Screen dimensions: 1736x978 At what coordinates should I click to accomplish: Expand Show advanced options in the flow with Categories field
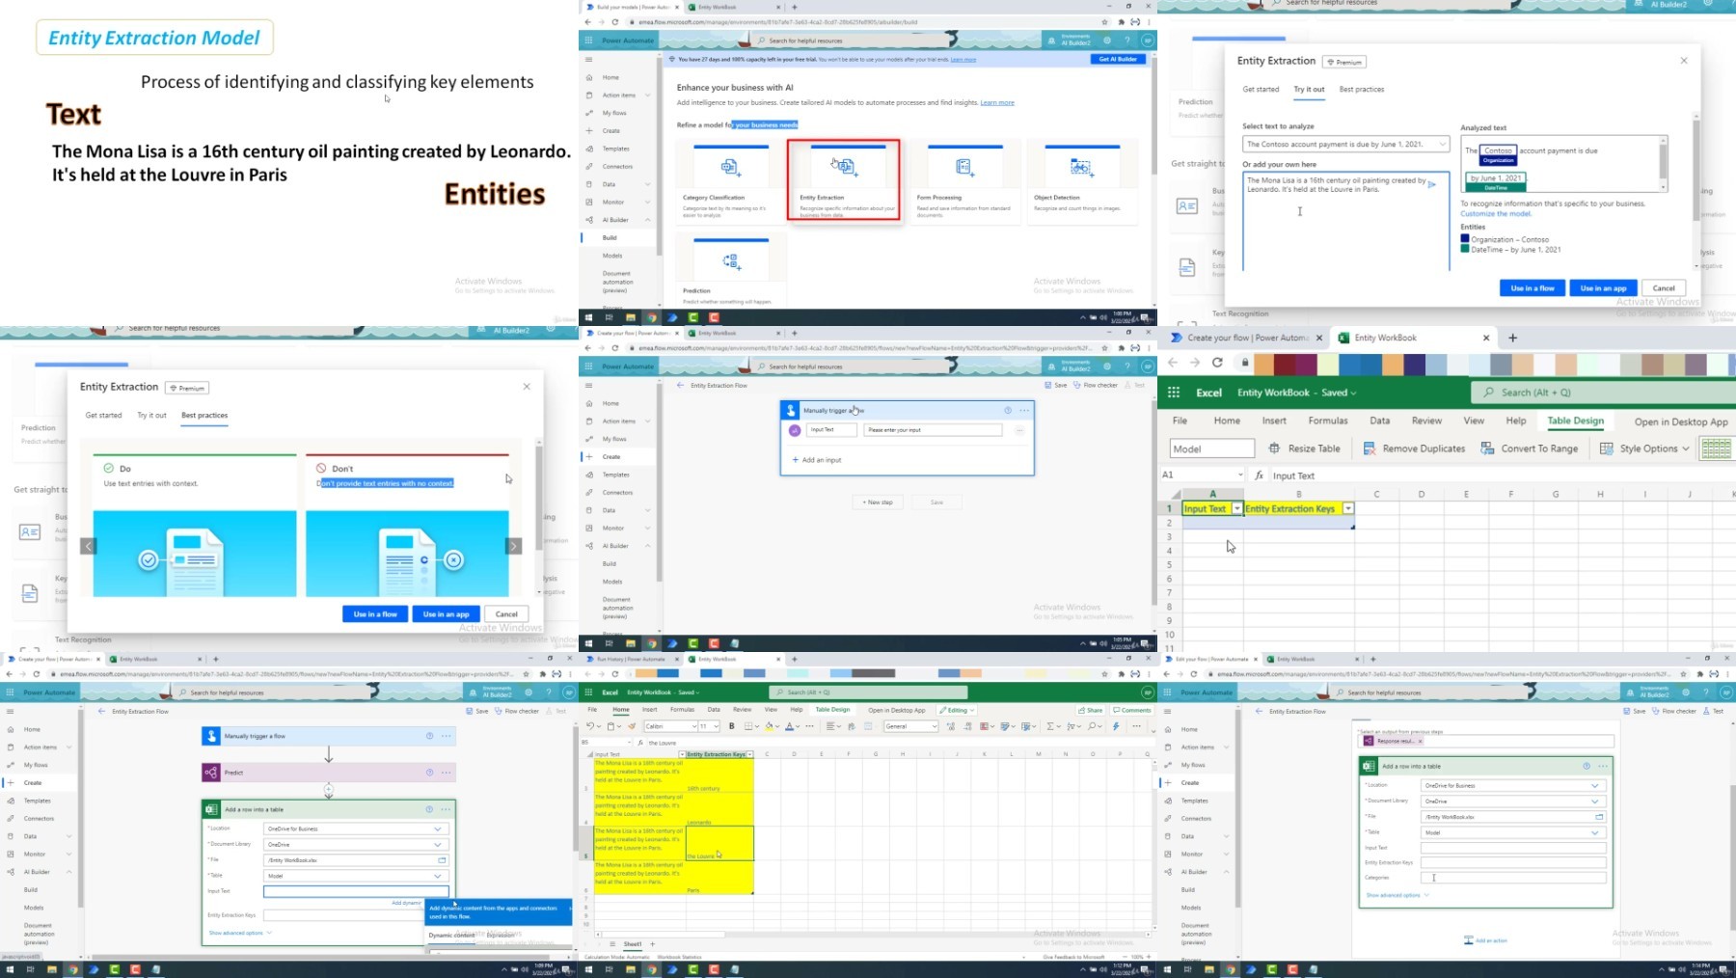1397,895
